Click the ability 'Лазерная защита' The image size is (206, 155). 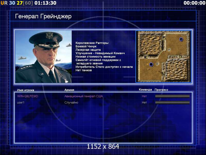pos(88,50)
